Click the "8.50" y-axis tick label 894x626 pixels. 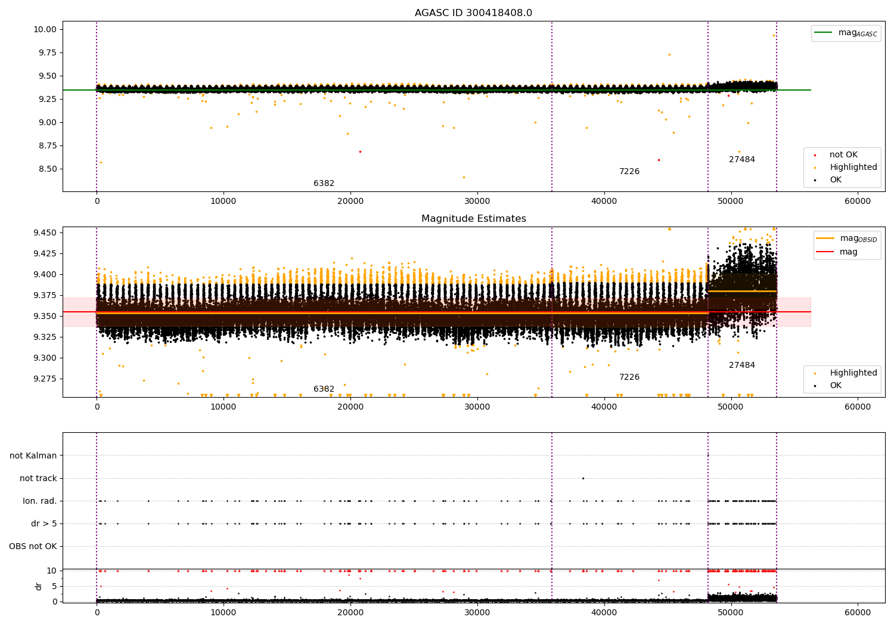pyautogui.click(x=47, y=169)
